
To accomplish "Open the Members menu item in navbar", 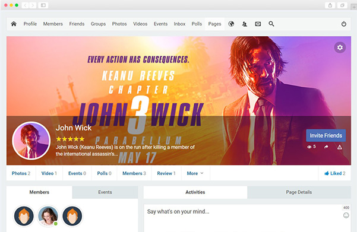I will [53, 24].
